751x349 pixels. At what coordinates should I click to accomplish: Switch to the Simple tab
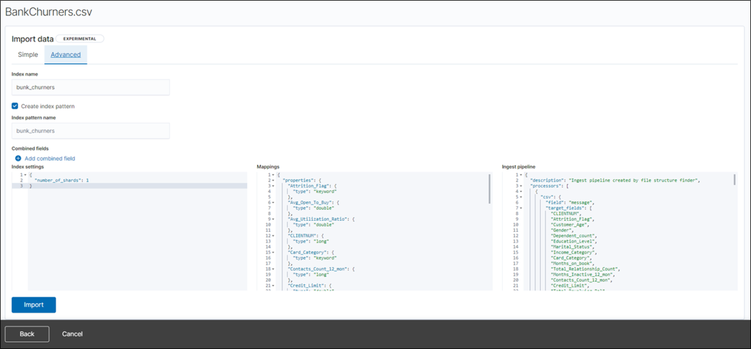[28, 55]
